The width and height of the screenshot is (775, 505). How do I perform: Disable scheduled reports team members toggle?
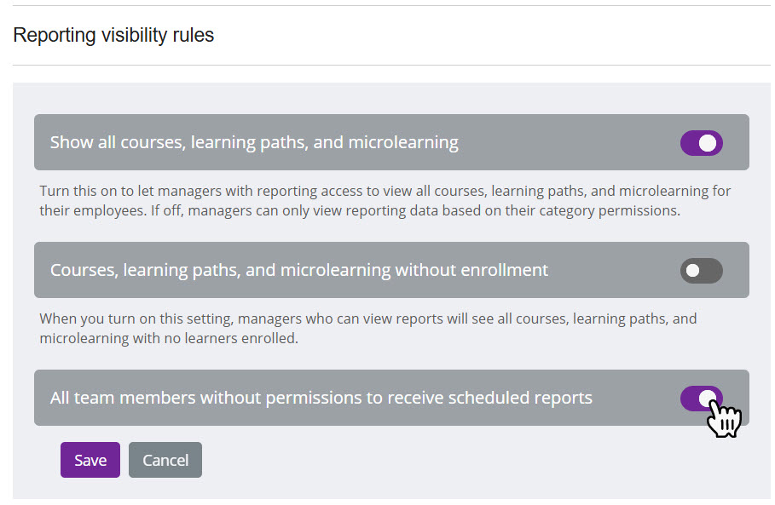(x=701, y=398)
